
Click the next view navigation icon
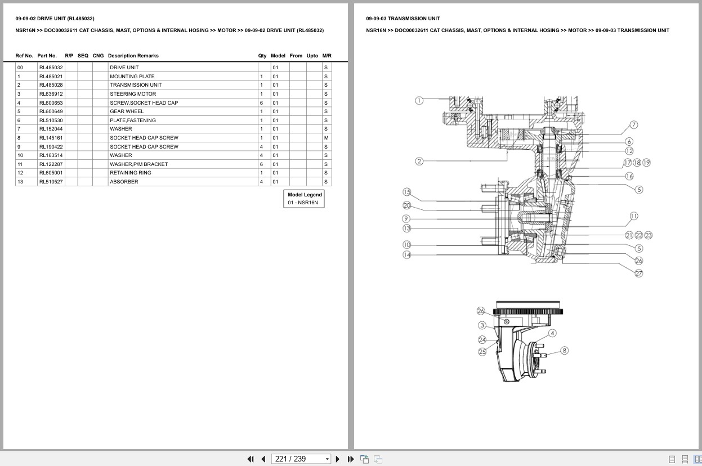[x=378, y=459]
